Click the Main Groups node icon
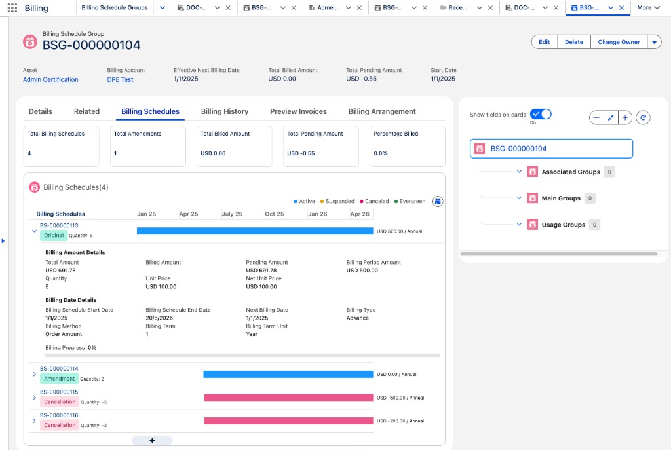 [532, 198]
